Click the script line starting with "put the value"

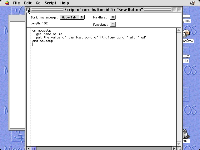pos(91,37)
